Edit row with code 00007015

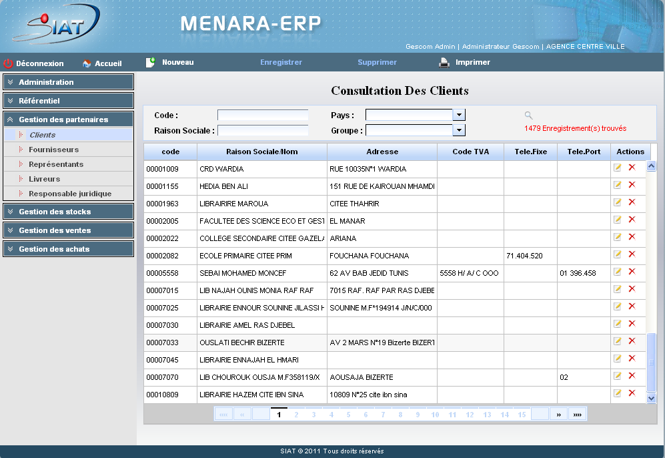tap(618, 289)
